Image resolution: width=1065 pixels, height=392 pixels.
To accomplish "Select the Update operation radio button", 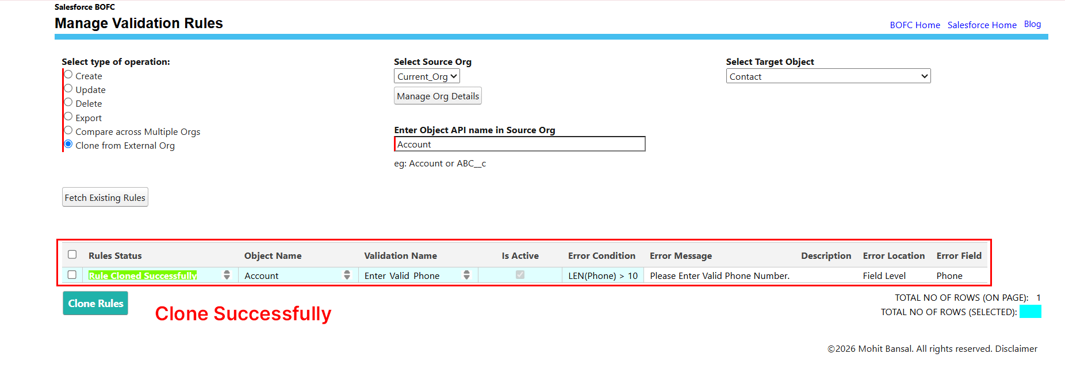I will coord(68,88).
